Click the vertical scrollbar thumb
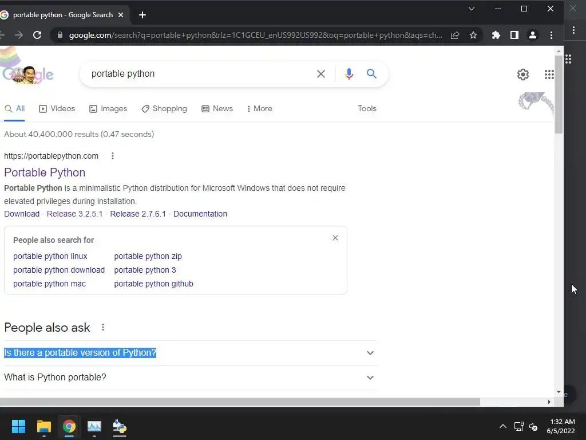Screen dimensions: 586x440 click(x=559, y=95)
